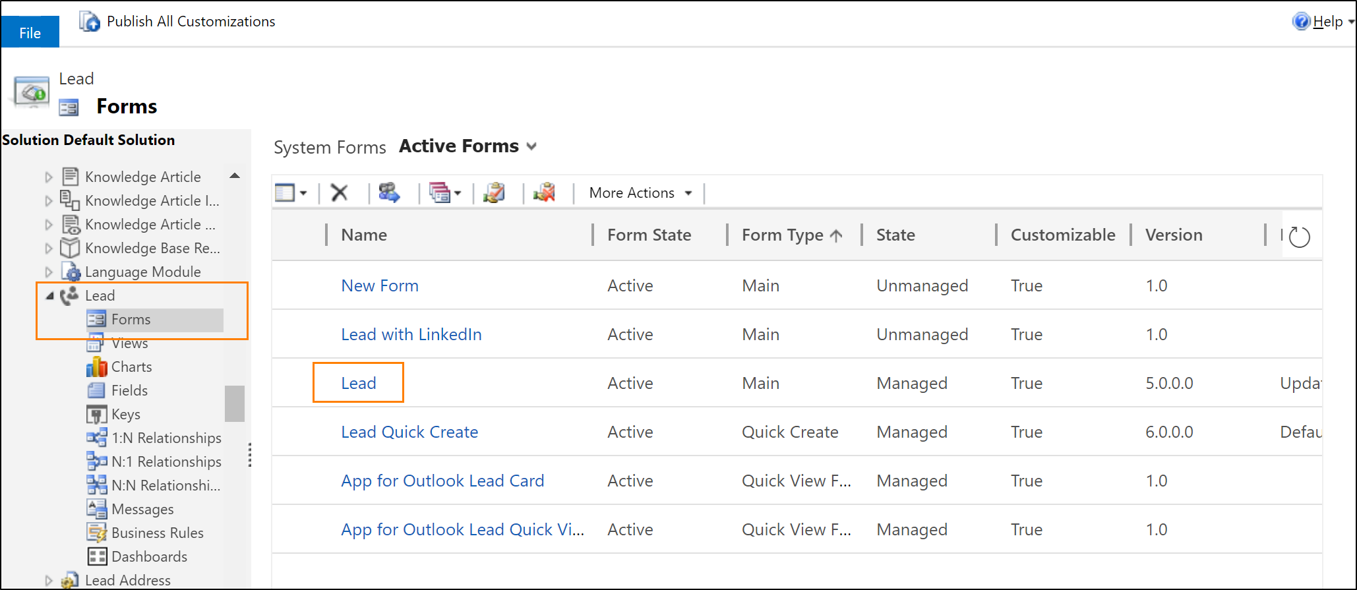The image size is (1357, 590).
Task: Click the Forms header icon
Action: 69,107
